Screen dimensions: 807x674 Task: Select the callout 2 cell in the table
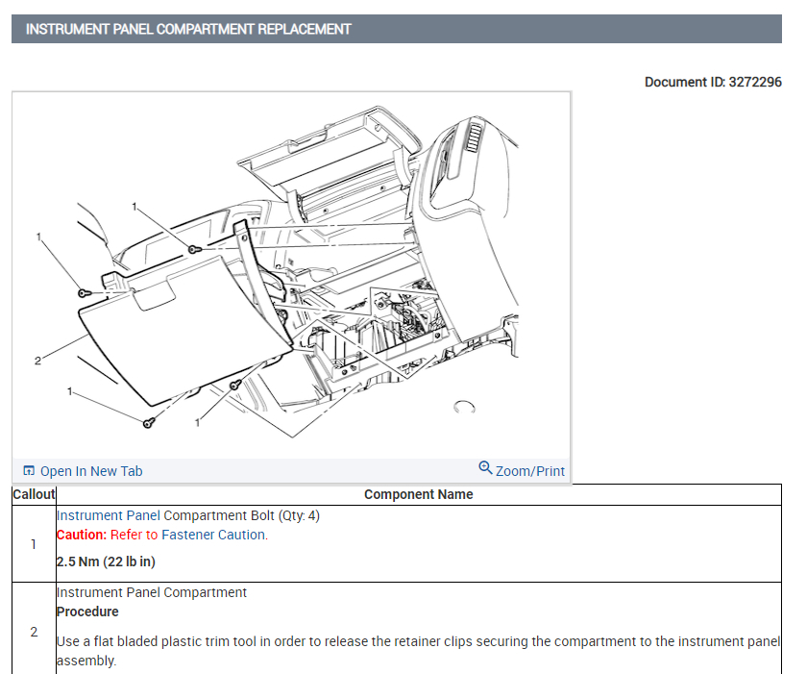point(34,632)
